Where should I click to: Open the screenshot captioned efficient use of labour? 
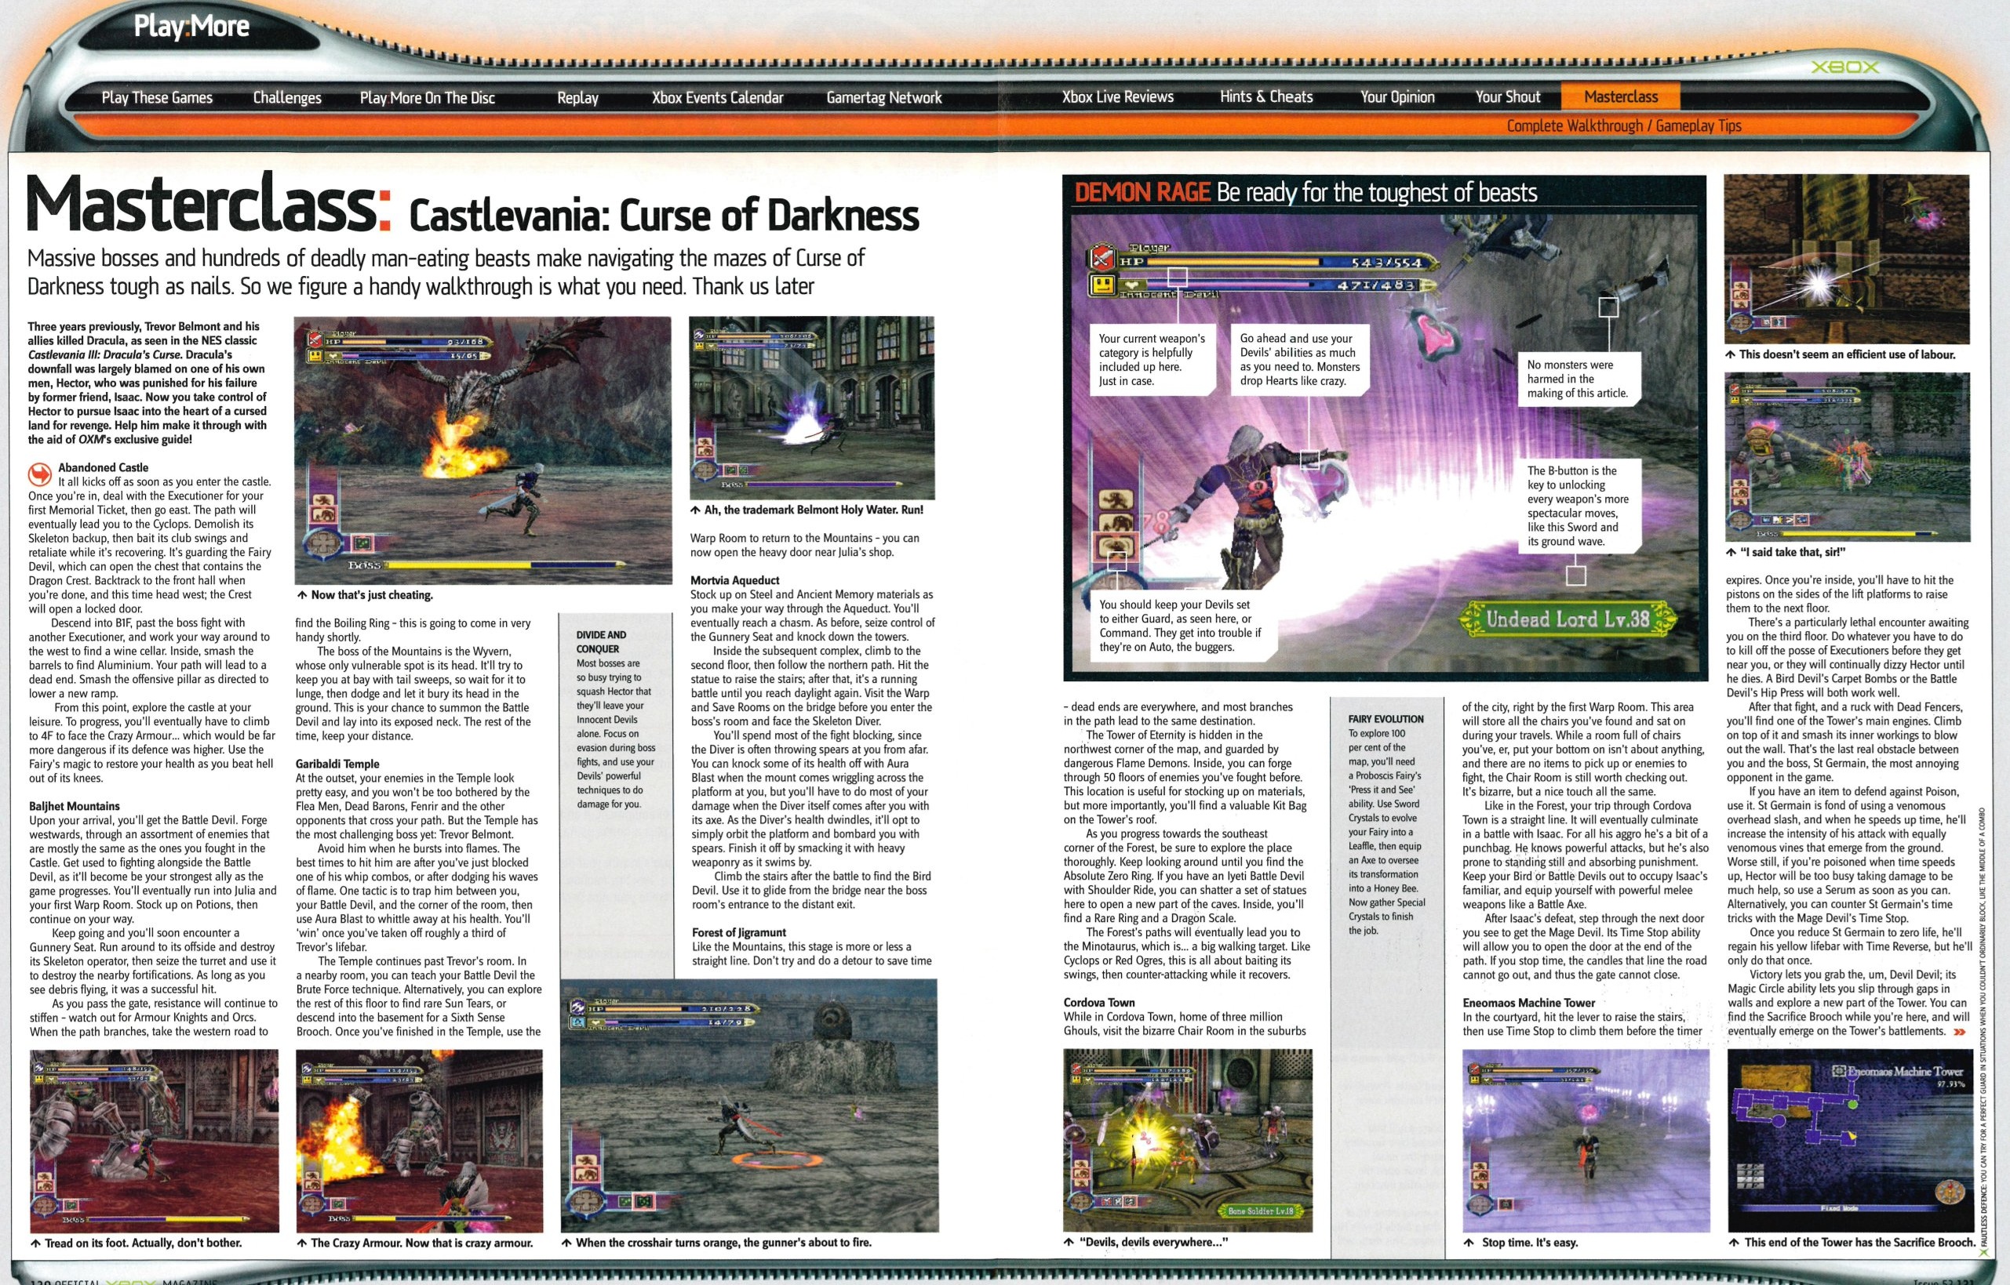click(1846, 259)
